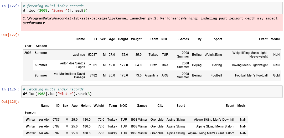Click the In [122] cell prompt
Screen dimensions: 284x138
coord(11,6)
